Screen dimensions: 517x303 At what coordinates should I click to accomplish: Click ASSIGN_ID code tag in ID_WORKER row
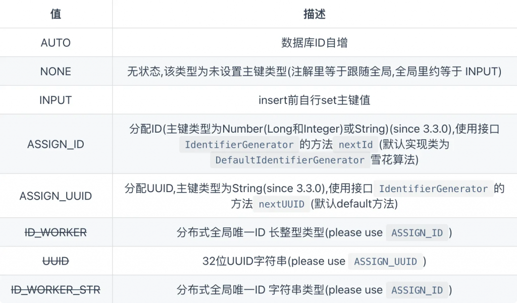point(417,233)
